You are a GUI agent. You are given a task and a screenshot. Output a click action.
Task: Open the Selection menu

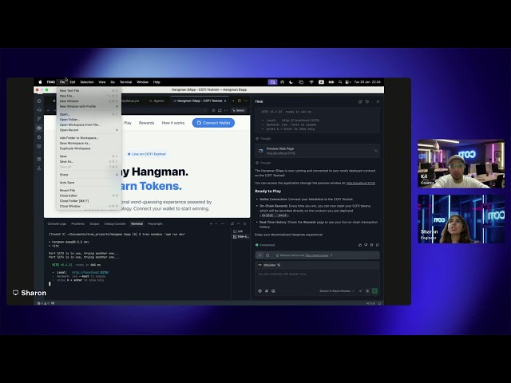coord(87,82)
